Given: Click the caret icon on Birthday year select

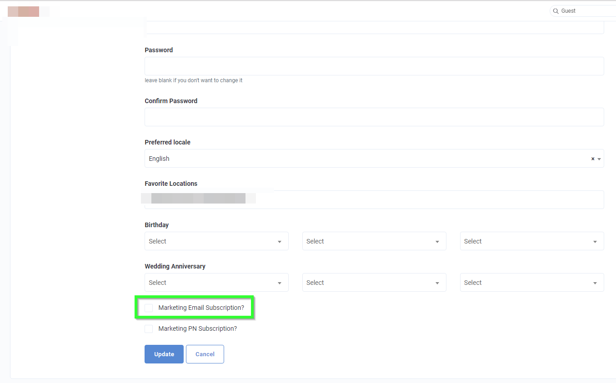Looking at the screenshot, I should [595, 241].
